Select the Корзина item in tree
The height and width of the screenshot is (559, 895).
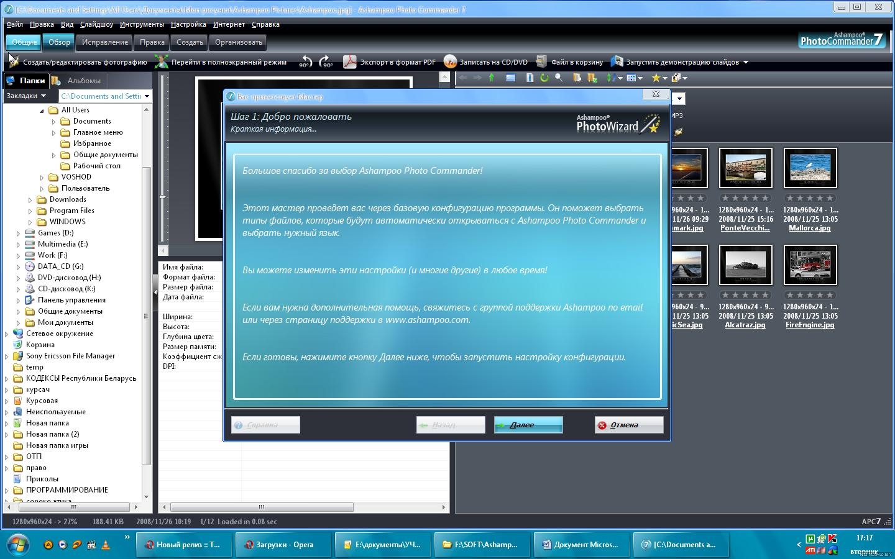click(40, 344)
